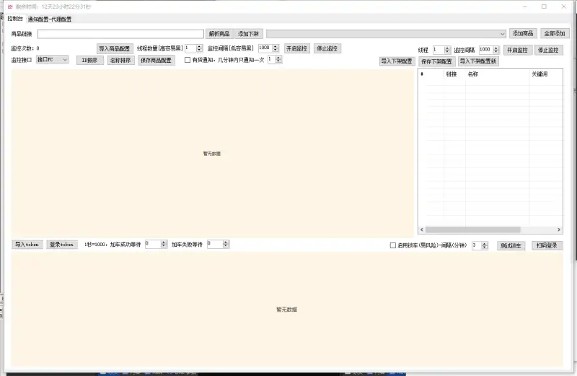The image size is (577, 376).
Task: Click the 导入商品配置 button
Action: pos(115,48)
